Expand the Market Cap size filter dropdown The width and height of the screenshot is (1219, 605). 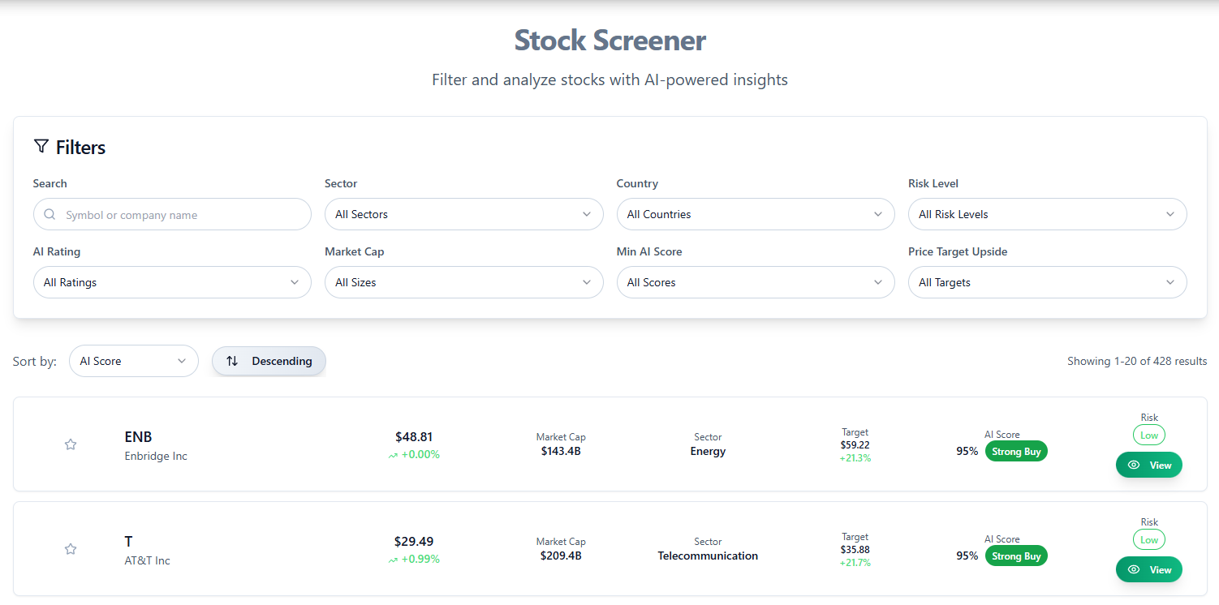(463, 281)
